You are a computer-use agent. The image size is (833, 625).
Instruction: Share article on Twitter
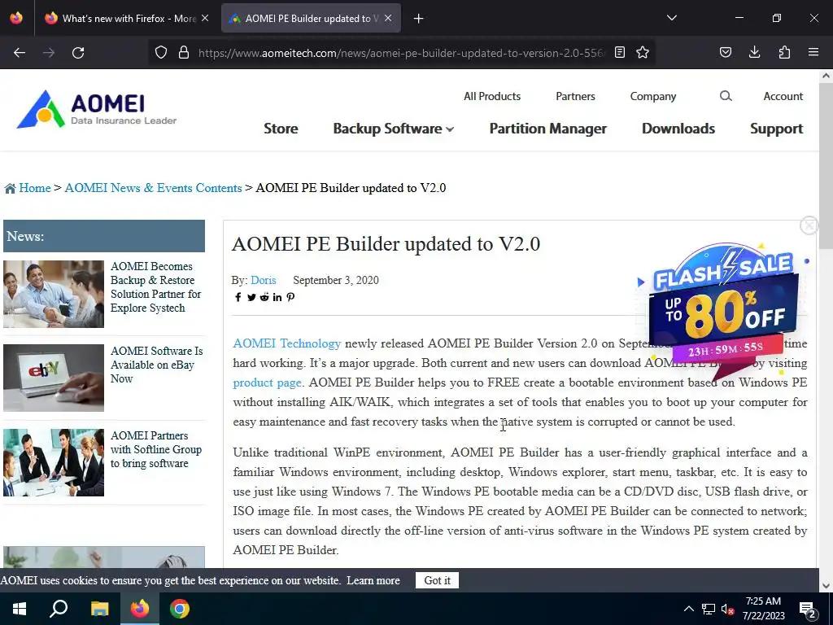[x=251, y=297]
